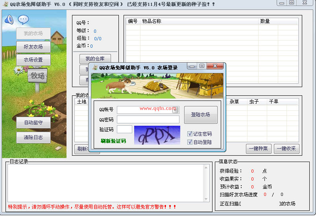Click the 获得经验 status label
The image size is (316, 216).
tap(231, 171)
